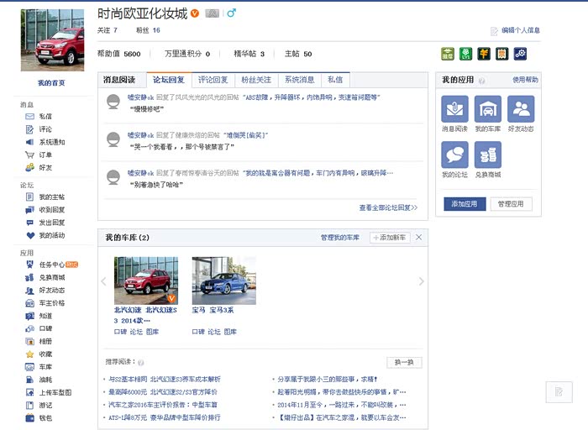
Task: Close the 我的车库 panel
Action: pos(418,238)
